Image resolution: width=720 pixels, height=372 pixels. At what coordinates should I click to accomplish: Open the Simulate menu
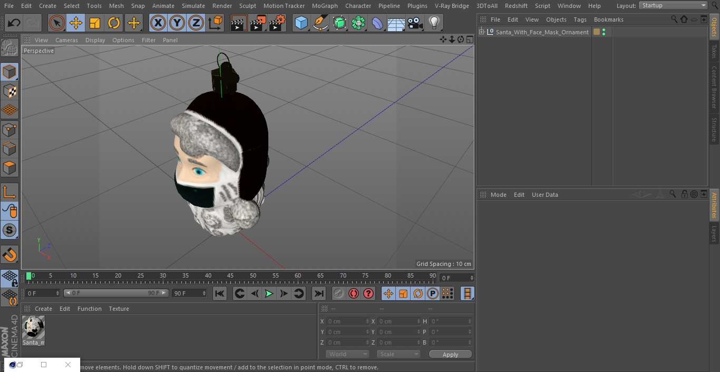[193, 6]
